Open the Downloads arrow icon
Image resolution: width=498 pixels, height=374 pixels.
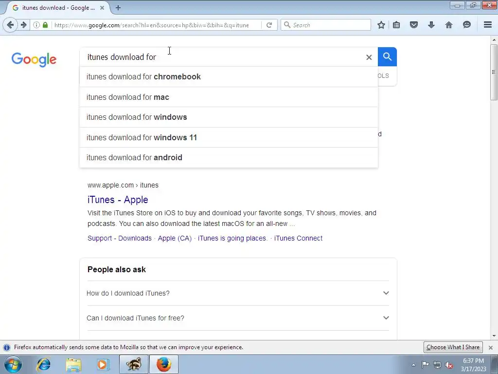click(431, 25)
